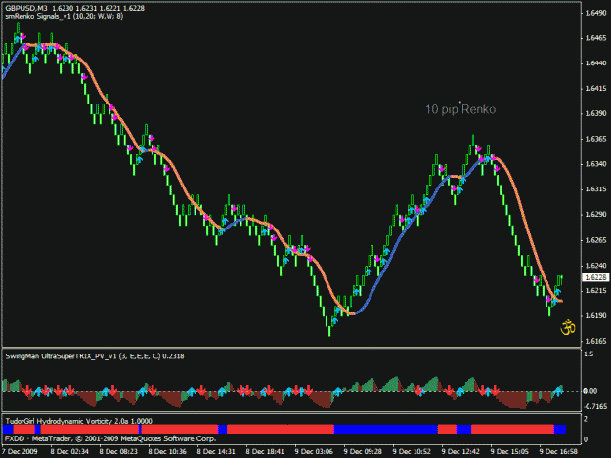Click the 1.6365 price axis label

pyautogui.click(x=595, y=139)
